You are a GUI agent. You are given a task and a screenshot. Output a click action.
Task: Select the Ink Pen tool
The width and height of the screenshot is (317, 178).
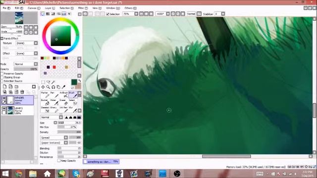[x=63, y=110]
